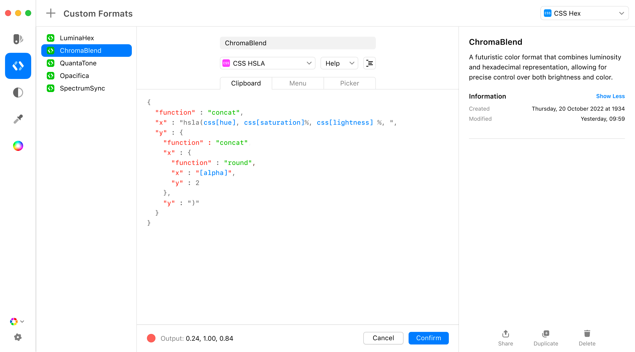Open the CSS HSLA dropdown
635x352 pixels.
pos(267,63)
